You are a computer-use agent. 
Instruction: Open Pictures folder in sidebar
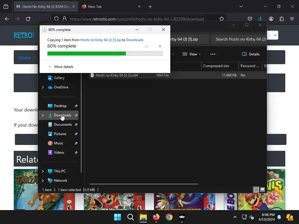click(60, 134)
